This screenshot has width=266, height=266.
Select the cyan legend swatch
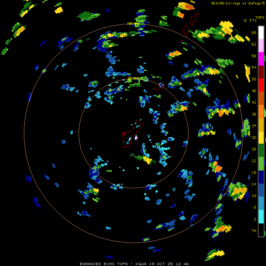pyautogui.click(x=261, y=217)
